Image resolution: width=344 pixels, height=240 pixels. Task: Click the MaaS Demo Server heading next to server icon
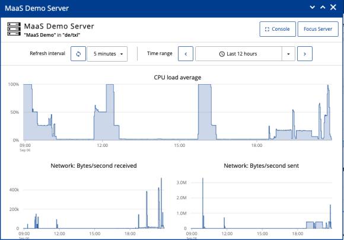pos(59,26)
